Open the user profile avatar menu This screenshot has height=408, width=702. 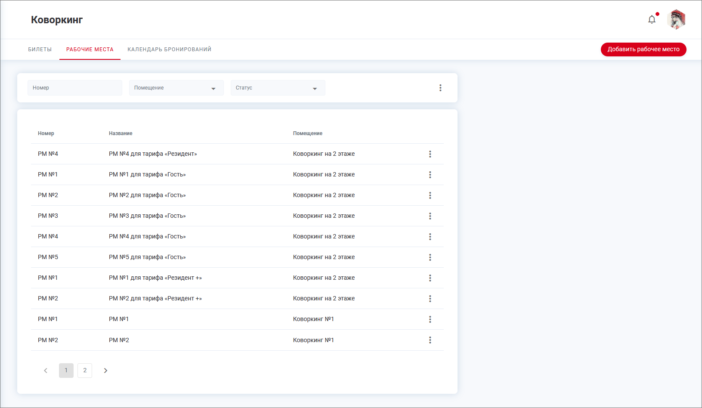coord(676,19)
